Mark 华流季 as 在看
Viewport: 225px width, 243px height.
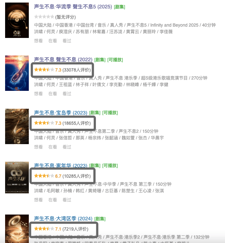(x=53, y=41)
